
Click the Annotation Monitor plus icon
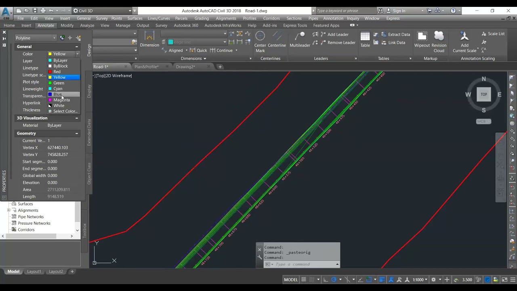447,280
